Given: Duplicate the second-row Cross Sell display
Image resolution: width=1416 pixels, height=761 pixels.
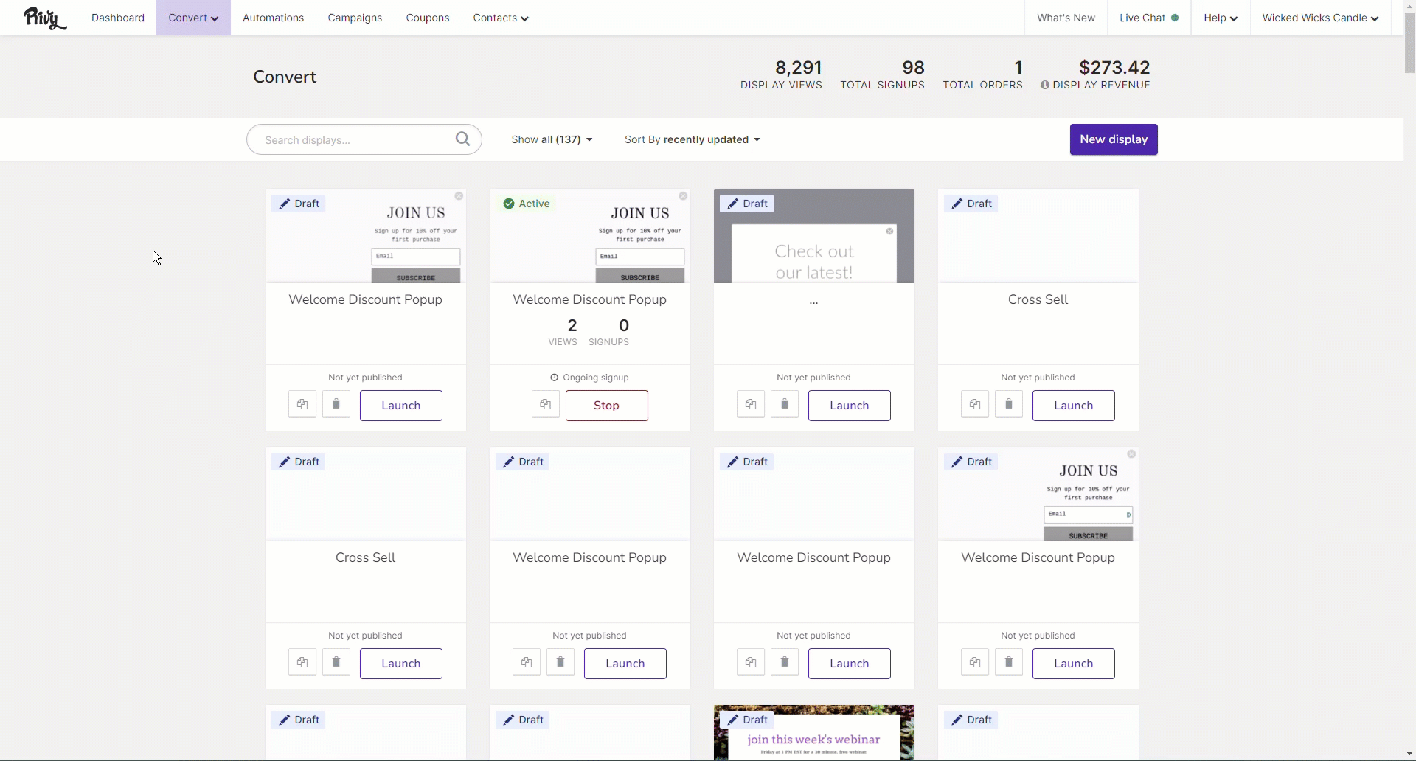Looking at the screenshot, I should pyautogui.click(x=302, y=662).
